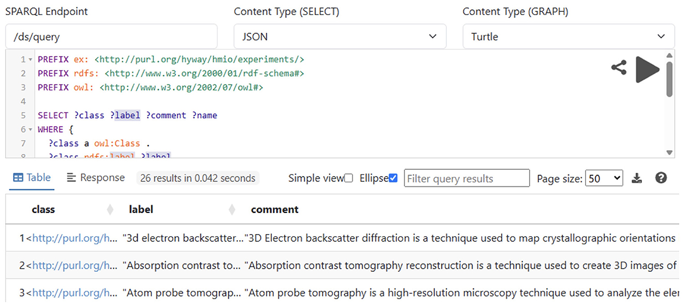Click the share query icon
Viewport: 686px width, 306px height.
pos(619,68)
